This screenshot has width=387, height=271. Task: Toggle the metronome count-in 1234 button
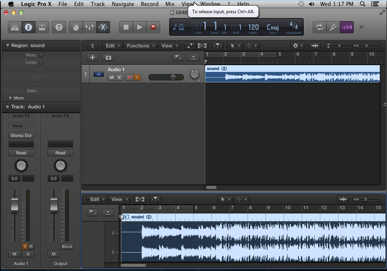click(x=346, y=27)
